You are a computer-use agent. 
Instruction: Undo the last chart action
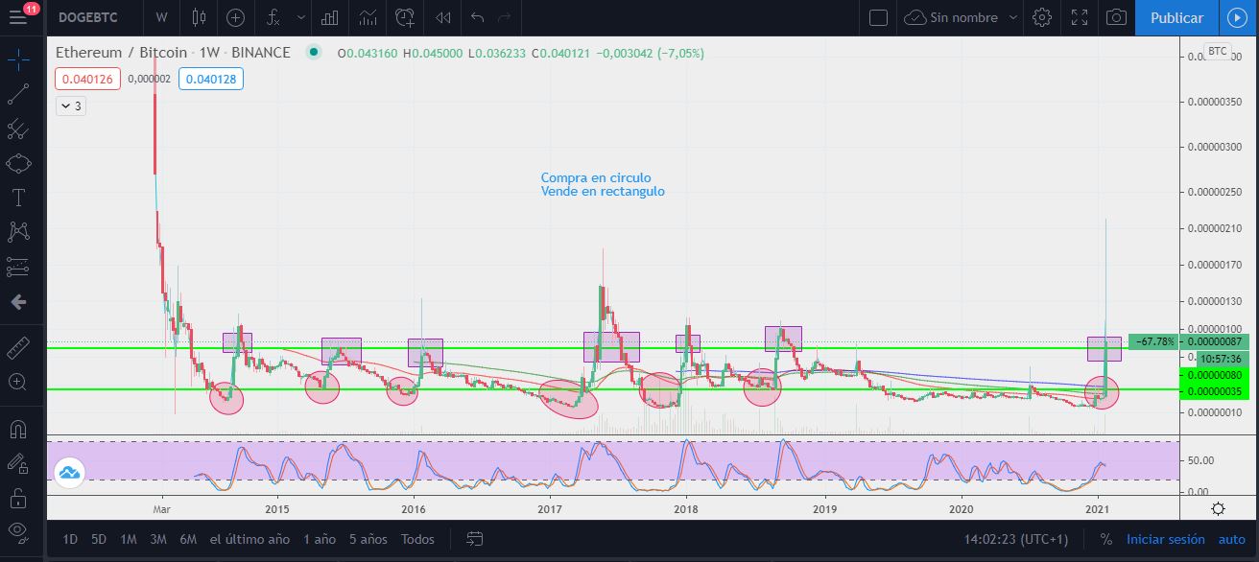tap(479, 17)
